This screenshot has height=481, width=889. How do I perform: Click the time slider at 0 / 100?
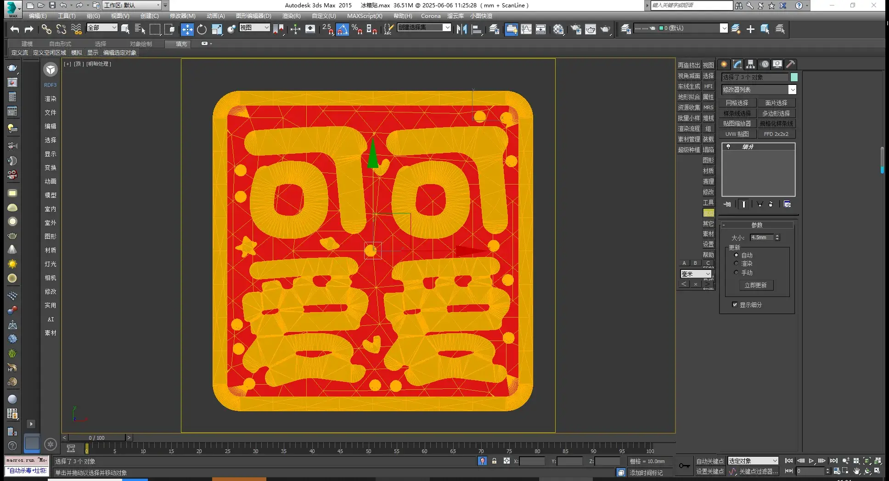[96, 438]
